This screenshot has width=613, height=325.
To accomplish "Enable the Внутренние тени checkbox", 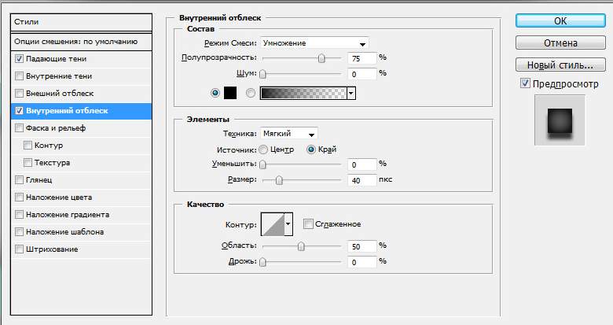I will click(x=19, y=76).
